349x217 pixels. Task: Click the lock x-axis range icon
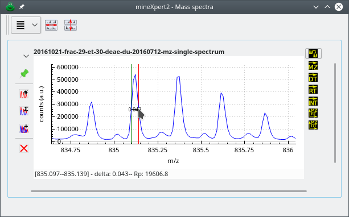pos(51,25)
